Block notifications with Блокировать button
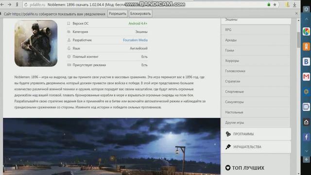 [x=140, y=14]
